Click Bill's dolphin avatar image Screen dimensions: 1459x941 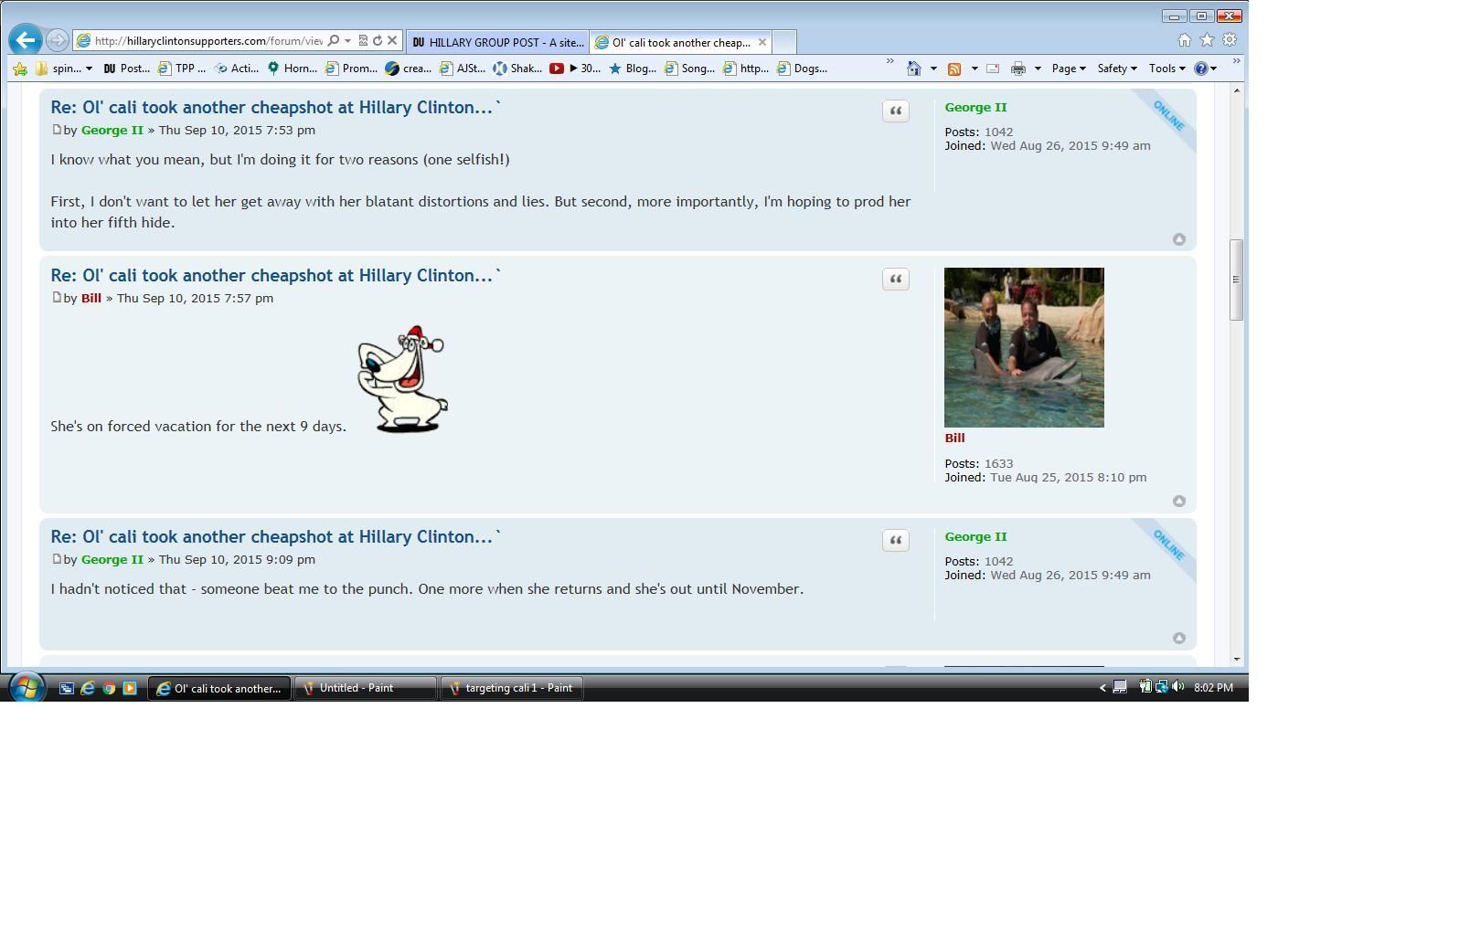(x=1024, y=347)
